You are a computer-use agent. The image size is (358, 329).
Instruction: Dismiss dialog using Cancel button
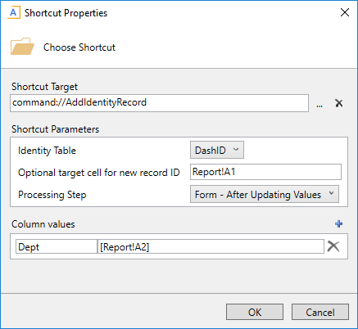click(x=320, y=312)
